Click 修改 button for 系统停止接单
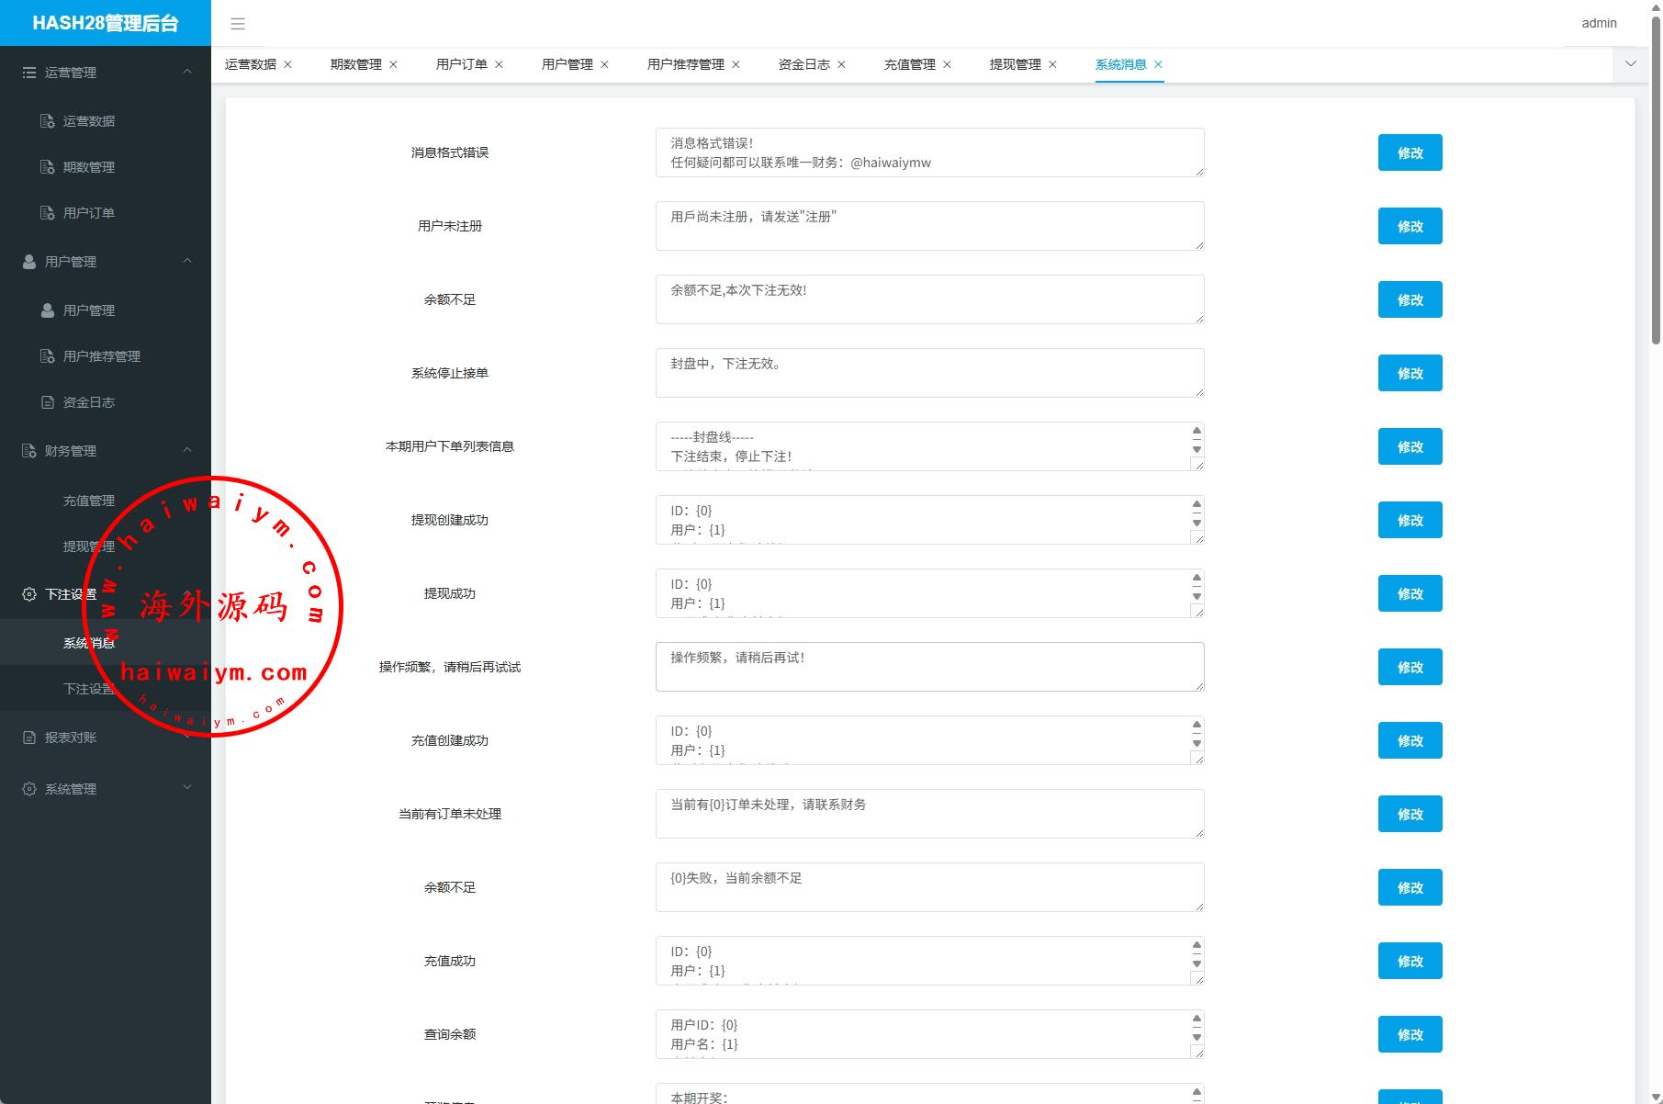 1410,373
